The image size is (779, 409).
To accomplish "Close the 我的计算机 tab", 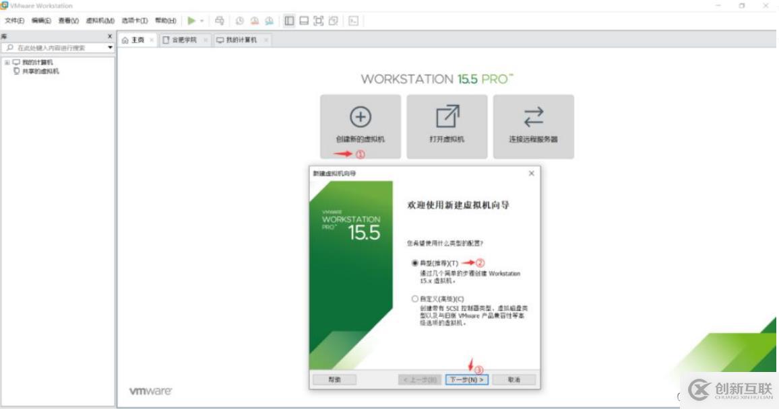I will click(x=266, y=40).
